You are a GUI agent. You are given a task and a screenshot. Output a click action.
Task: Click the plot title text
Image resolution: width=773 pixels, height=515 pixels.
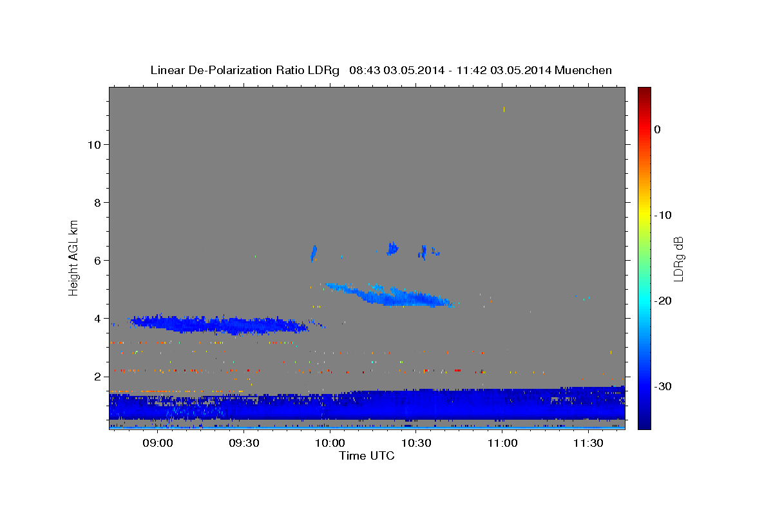(x=381, y=70)
